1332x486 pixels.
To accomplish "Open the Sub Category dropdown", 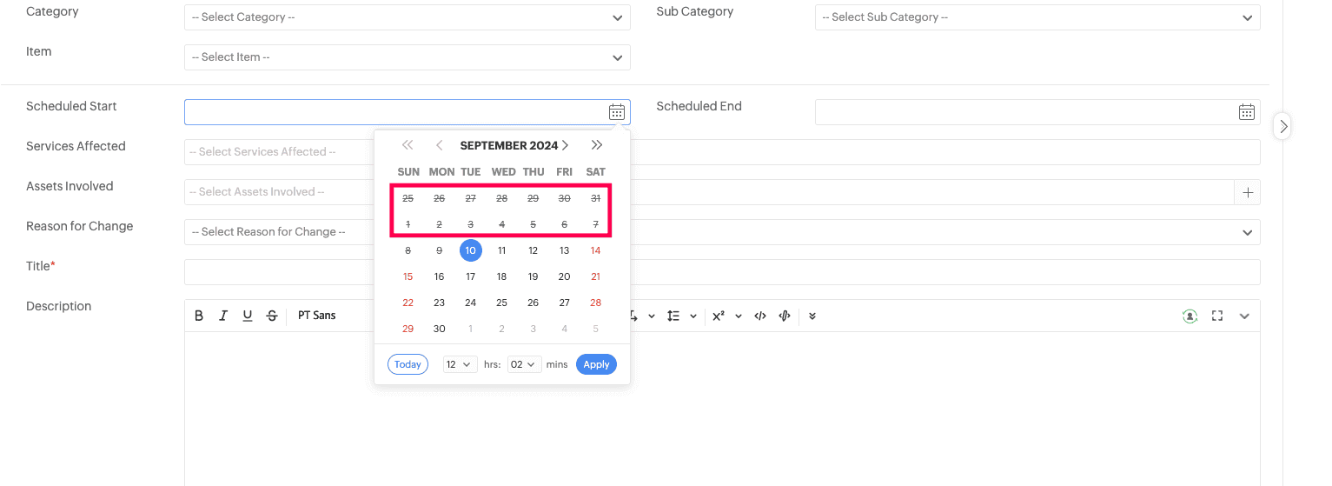I will [1037, 17].
